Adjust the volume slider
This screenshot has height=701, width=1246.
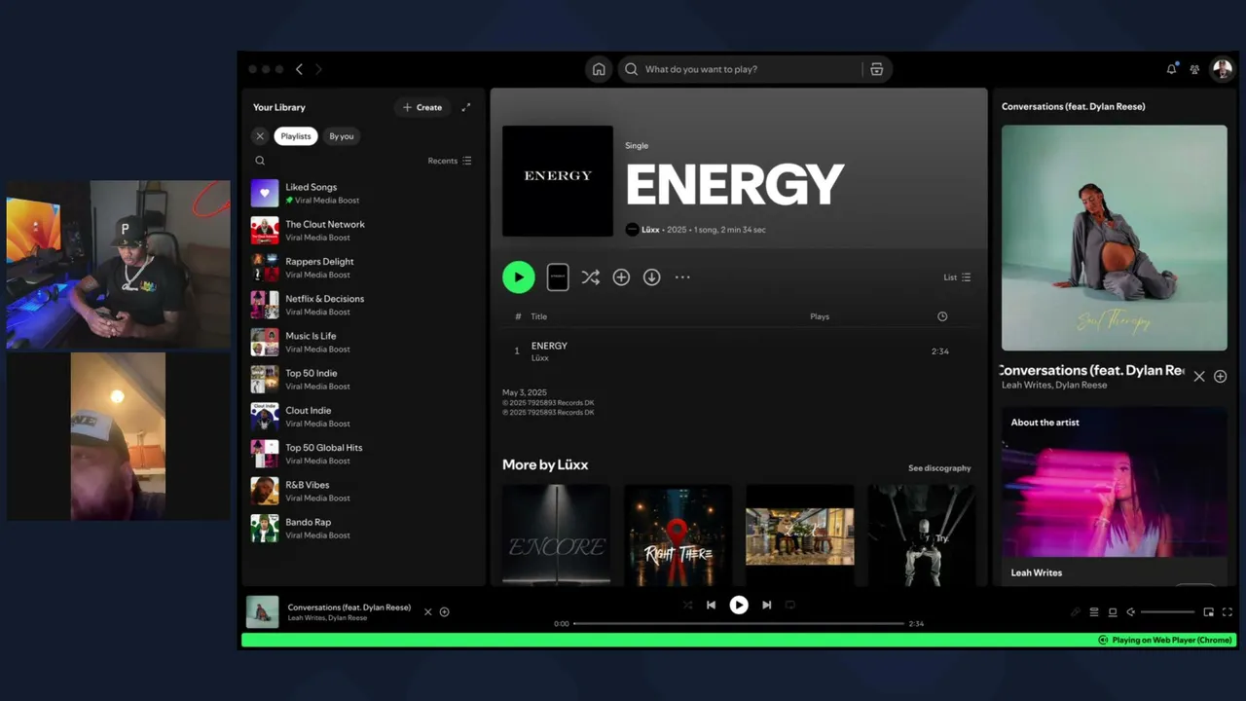coord(1168,612)
